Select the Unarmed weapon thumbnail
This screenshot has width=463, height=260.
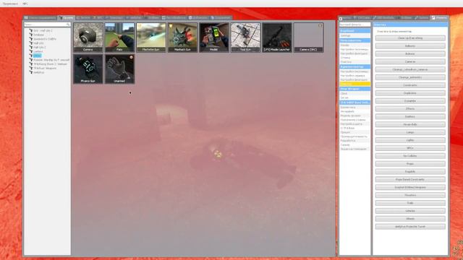point(119,69)
